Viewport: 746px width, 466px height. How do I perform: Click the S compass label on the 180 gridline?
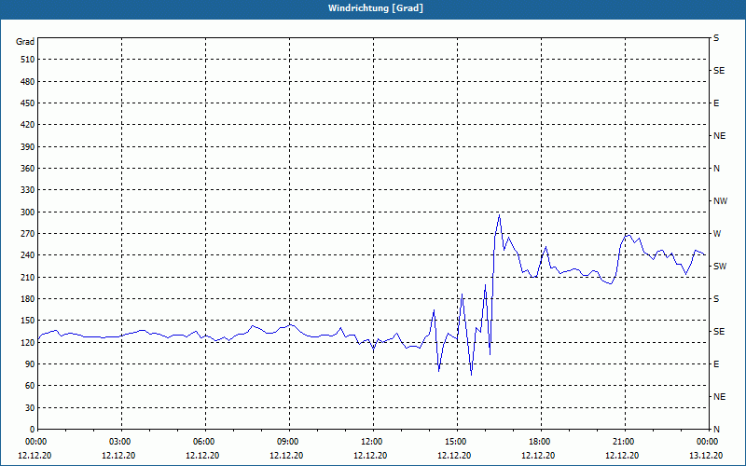(716, 299)
